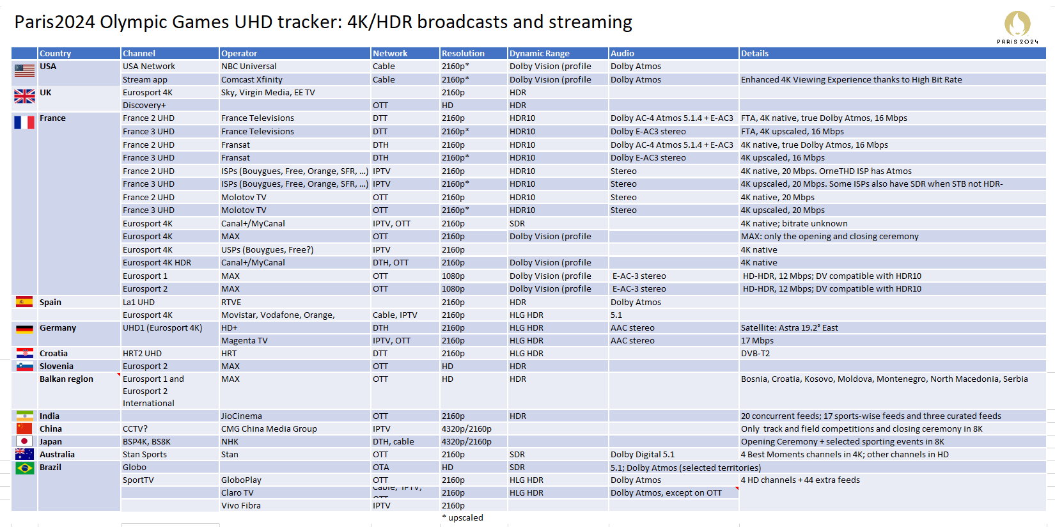Viewport: 1055px width, 527px height.
Task: Click the Comcast Xfinity cell
Action: [295, 80]
